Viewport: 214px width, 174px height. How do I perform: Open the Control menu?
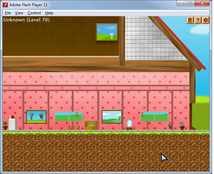pos(34,13)
